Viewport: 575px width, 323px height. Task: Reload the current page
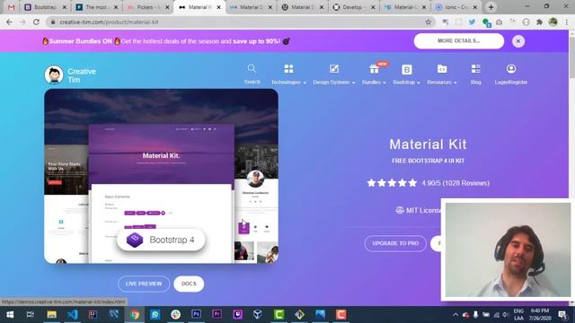pos(36,22)
